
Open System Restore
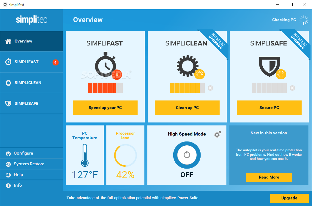pyautogui.click(x=31, y=164)
